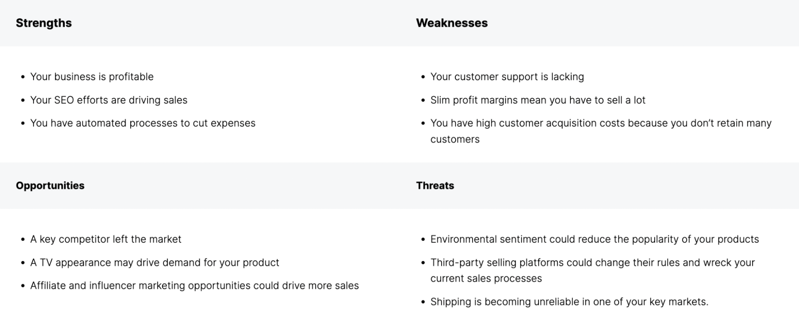Image resolution: width=799 pixels, height=313 pixels.
Task: Click the Strengths heading
Action: 44,23
